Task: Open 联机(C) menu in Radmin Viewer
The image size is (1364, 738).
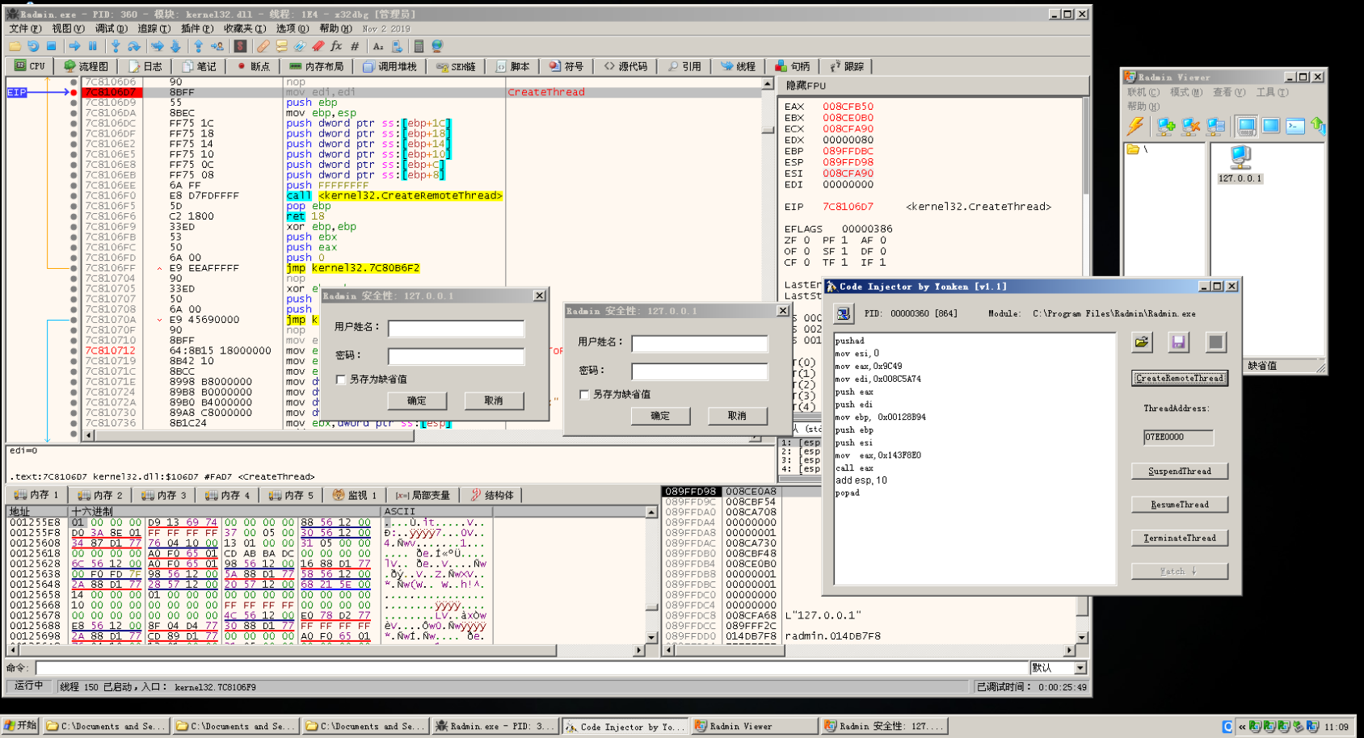Action: coord(1143,92)
